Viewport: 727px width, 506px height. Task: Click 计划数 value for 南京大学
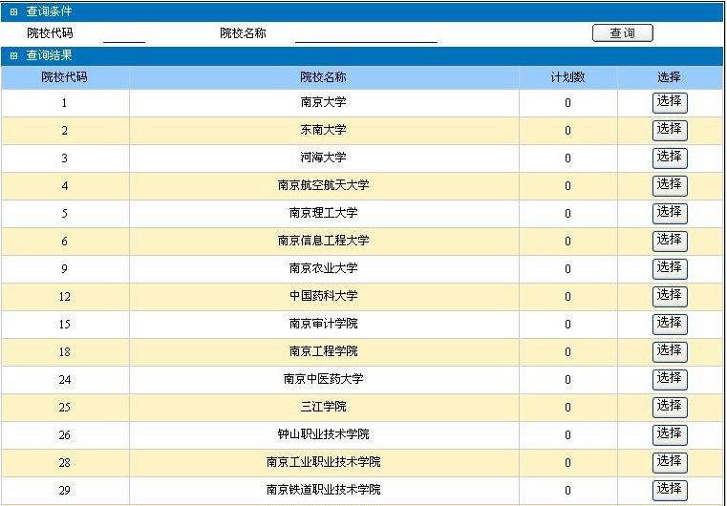coord(568,103)
